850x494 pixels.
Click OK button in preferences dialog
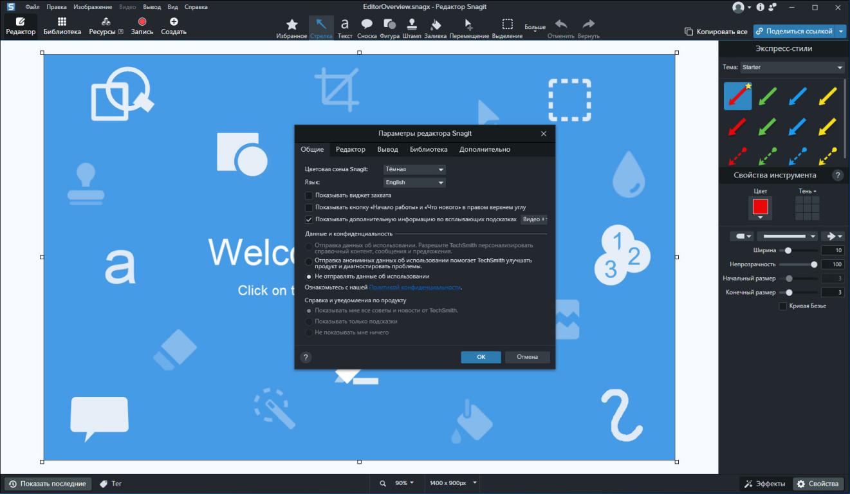[x=481, y=357]
